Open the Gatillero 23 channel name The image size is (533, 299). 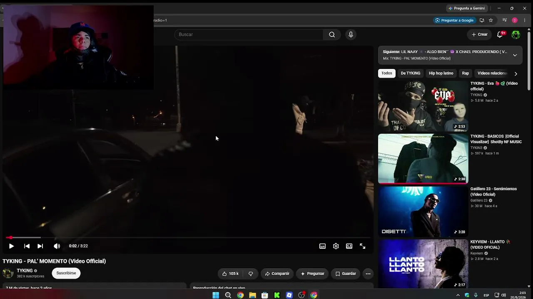[479, 201]
